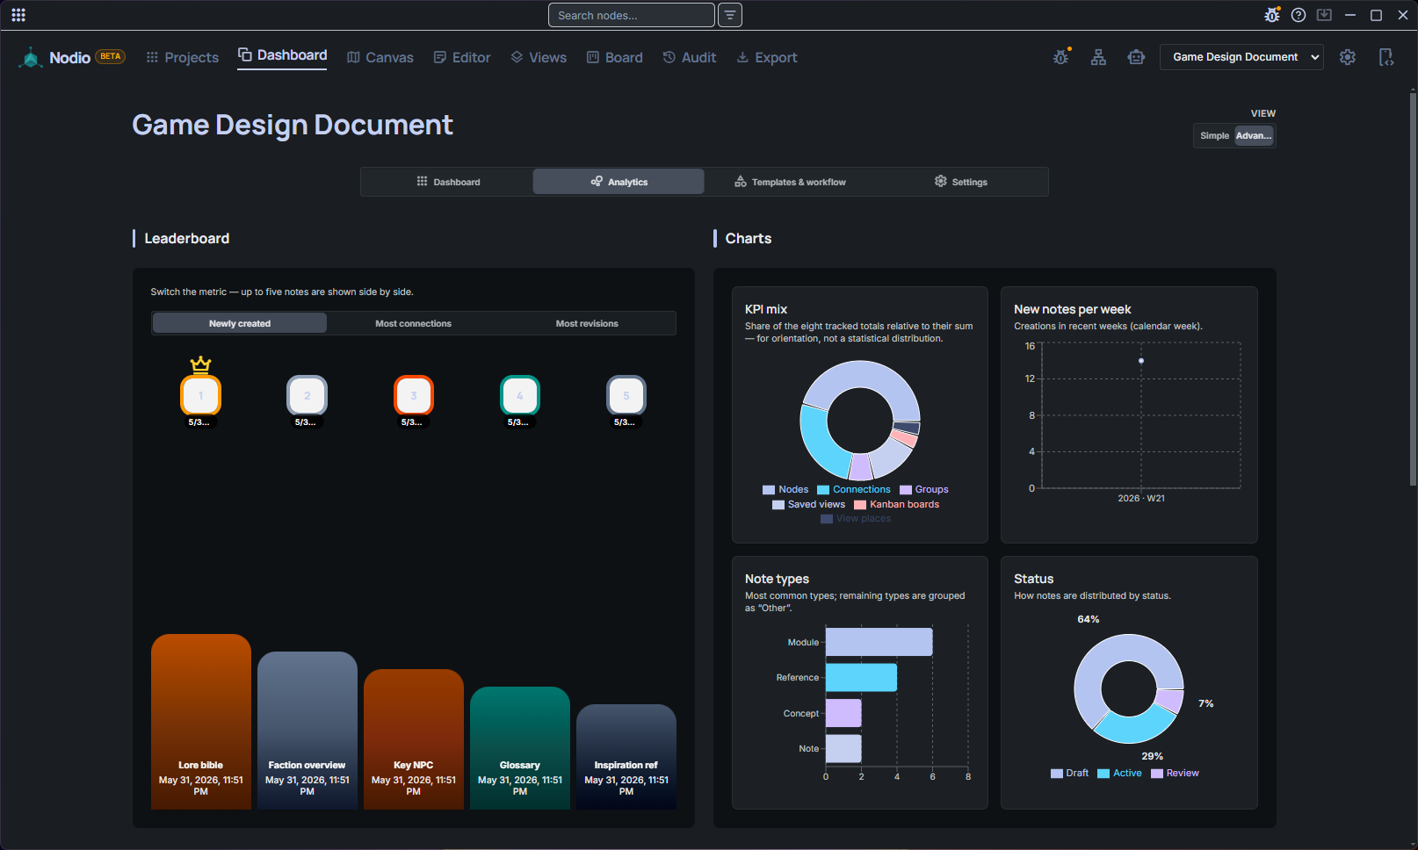Click into the Search nodes field
The height and width of the screenshot is (850, 1418).
(x=632, y=15)
